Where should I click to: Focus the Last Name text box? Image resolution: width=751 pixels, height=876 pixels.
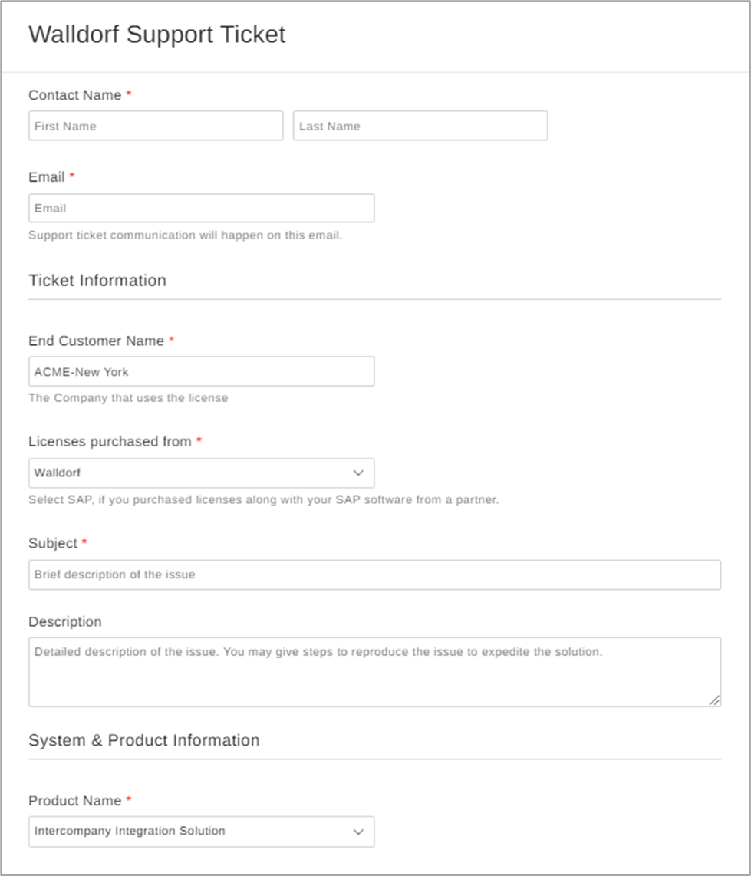(x=420, y=126)
